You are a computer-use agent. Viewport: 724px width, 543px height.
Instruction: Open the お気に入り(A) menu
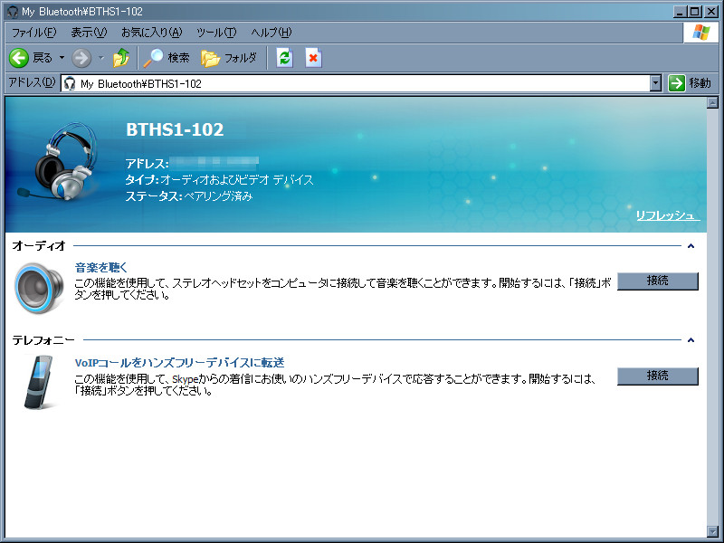(x=151, y=33)
